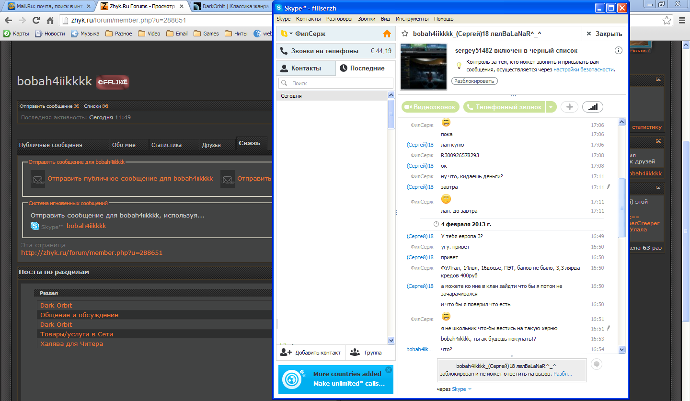
Task: Click the Закрыть button in Skype conversation
Action: (x=604, y=34)
